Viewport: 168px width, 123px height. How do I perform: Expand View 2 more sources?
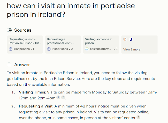[x=132, y=49]
